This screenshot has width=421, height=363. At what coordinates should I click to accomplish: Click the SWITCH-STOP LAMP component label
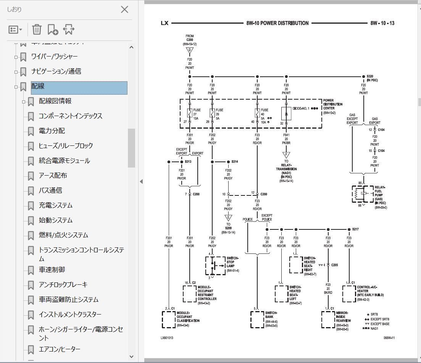(232, 262)
